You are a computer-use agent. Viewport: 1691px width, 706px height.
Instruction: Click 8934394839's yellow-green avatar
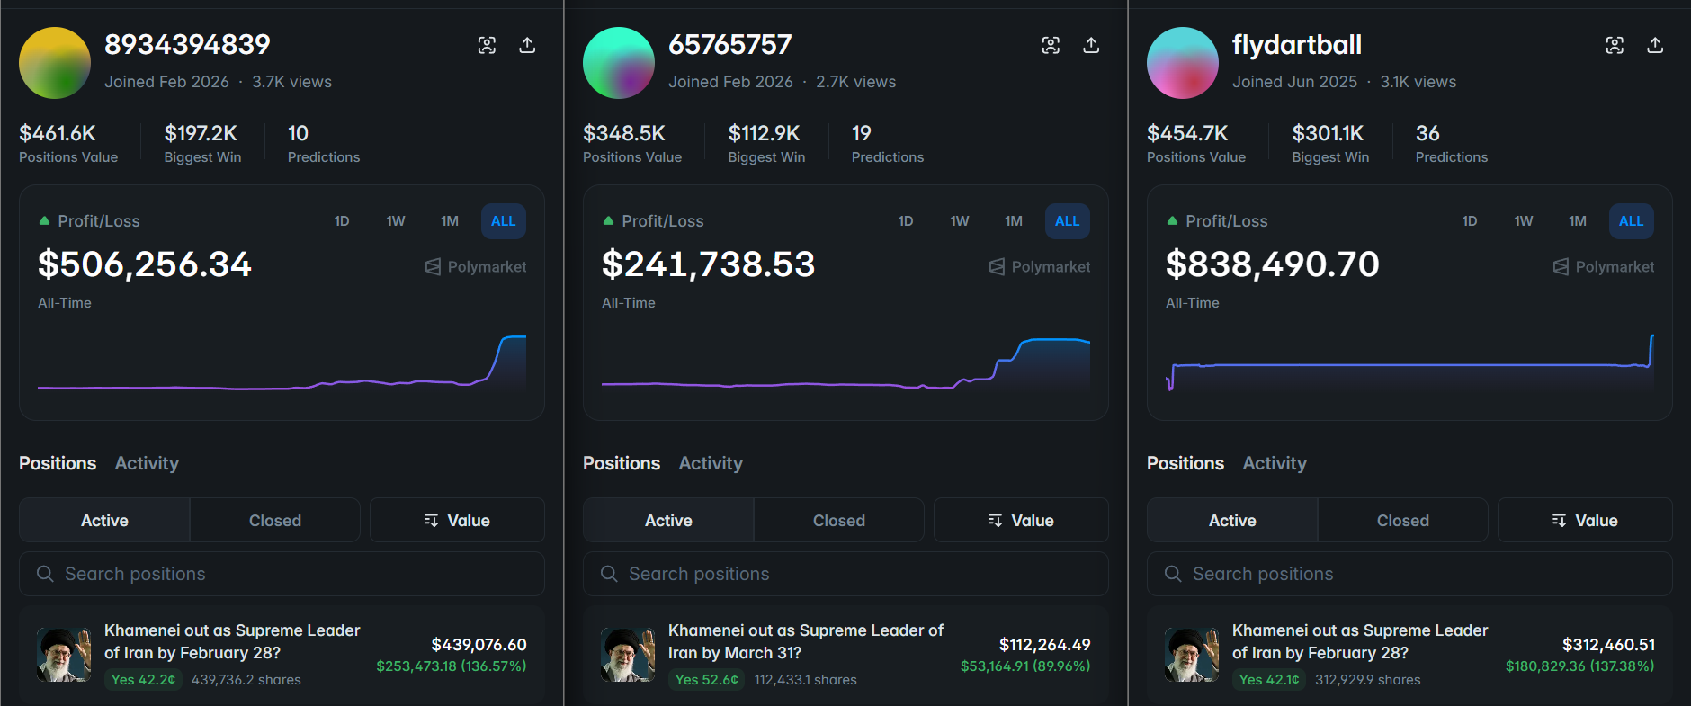pos(55,63)
